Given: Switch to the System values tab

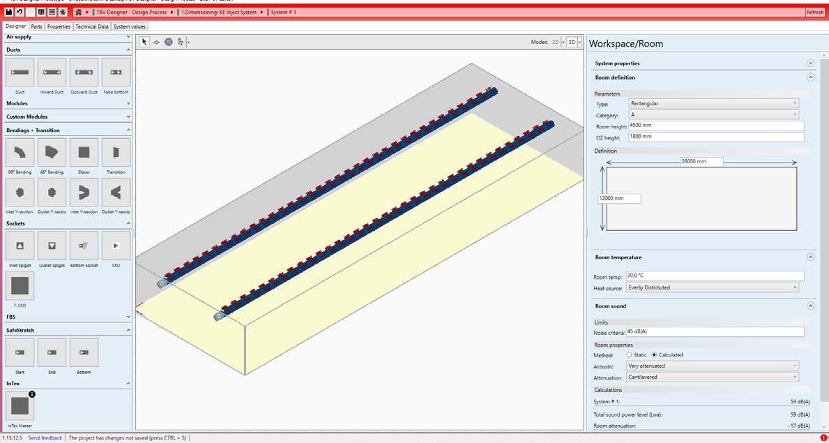Looking at the screenshot, I should point(130,27).
